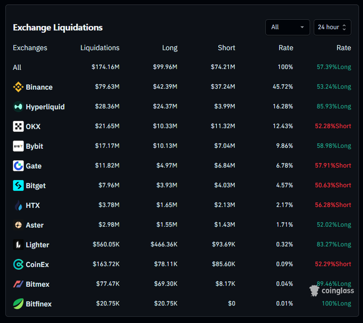Screen dimensions: 363x323
Task: Open the Bybit exchange name link
Action: pos(35,146)
